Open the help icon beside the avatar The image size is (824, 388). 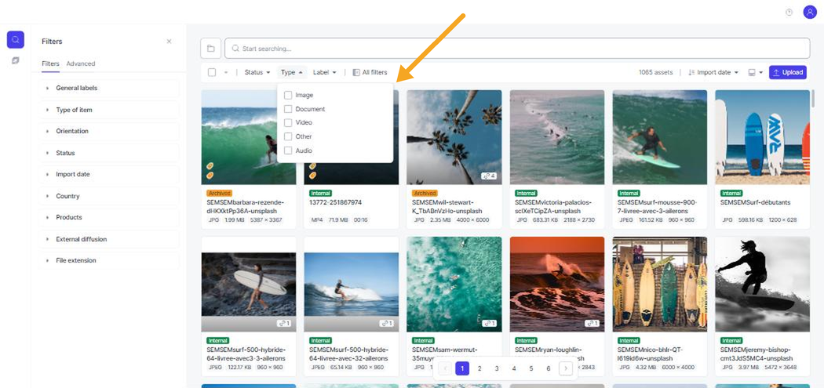[789, 13]
